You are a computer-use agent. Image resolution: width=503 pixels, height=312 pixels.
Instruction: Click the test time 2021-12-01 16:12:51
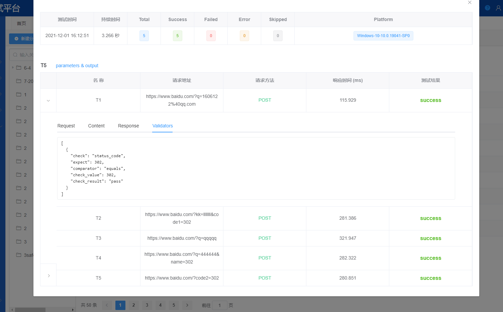(67, 35)
